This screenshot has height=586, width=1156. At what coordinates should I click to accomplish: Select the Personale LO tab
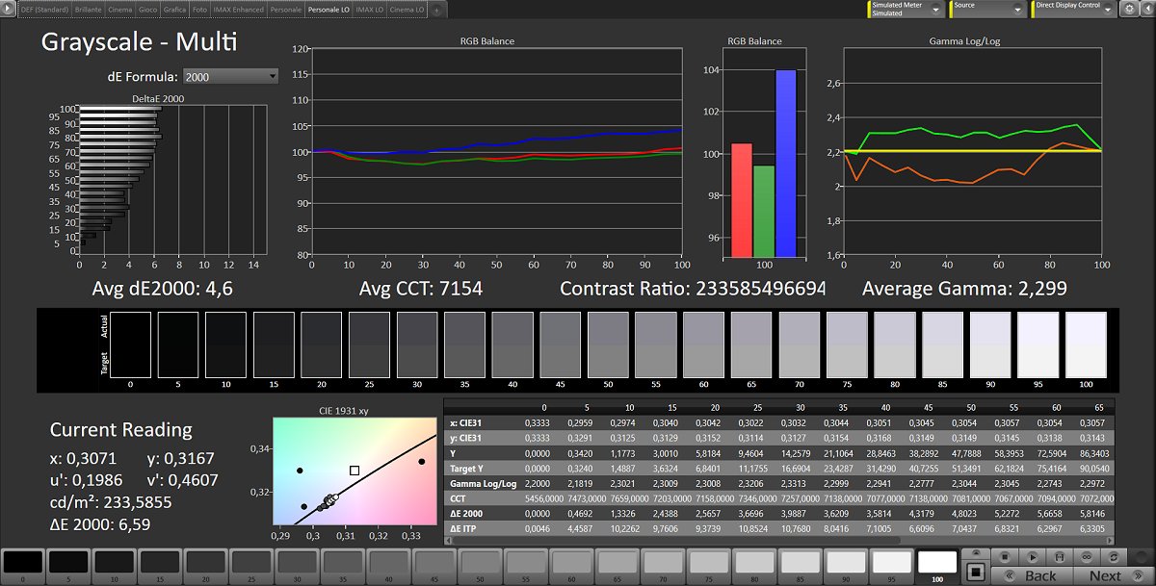pos(328,10)
